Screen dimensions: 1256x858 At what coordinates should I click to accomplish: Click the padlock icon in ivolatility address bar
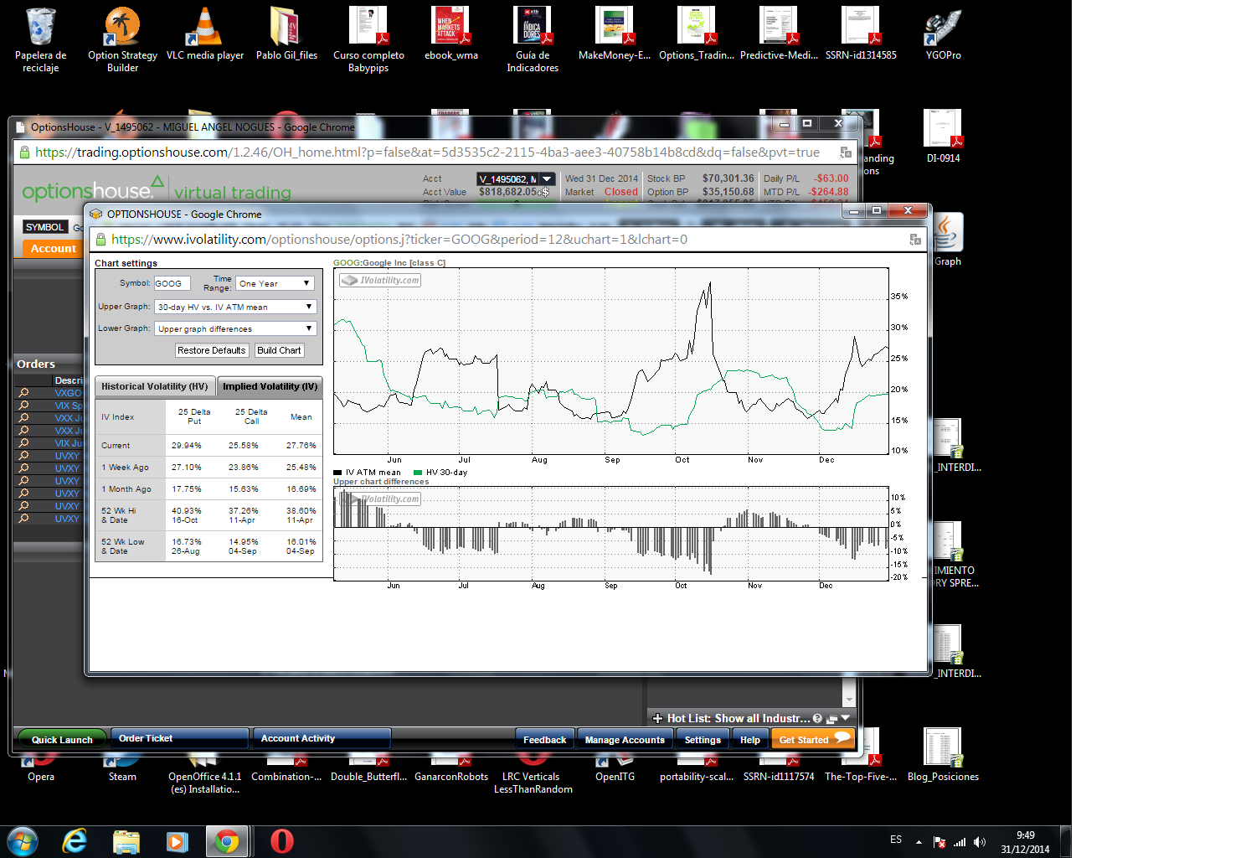pos(100,240)
